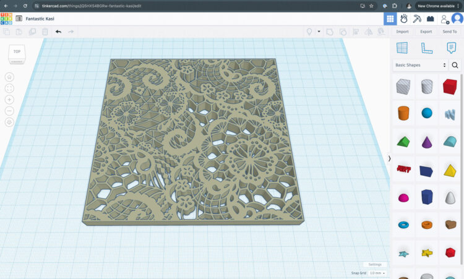Pick the red Box shape
Viewport: 464px width, 279px height.
[450, 86]
